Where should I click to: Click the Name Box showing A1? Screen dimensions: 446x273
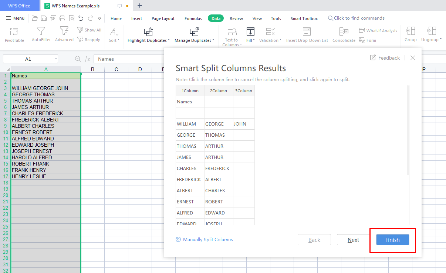coord(30,59)
